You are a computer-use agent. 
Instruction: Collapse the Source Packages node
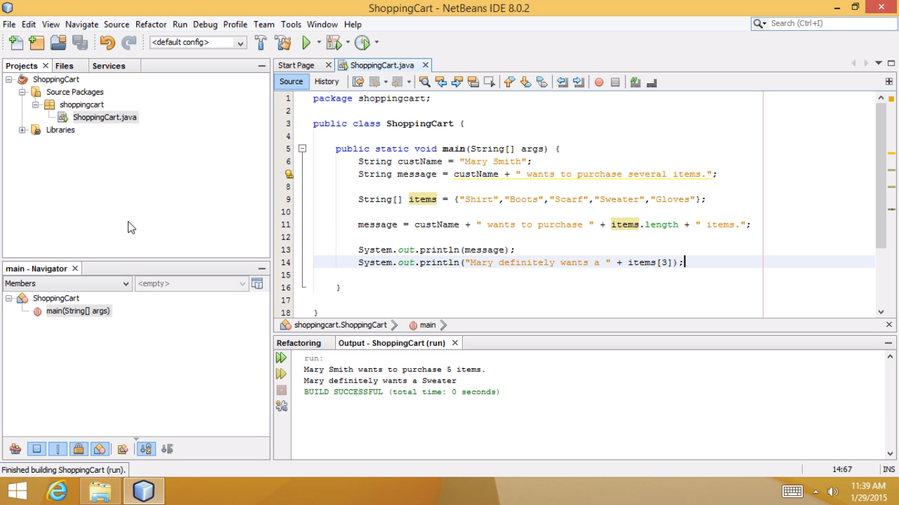tap(22, 92)
